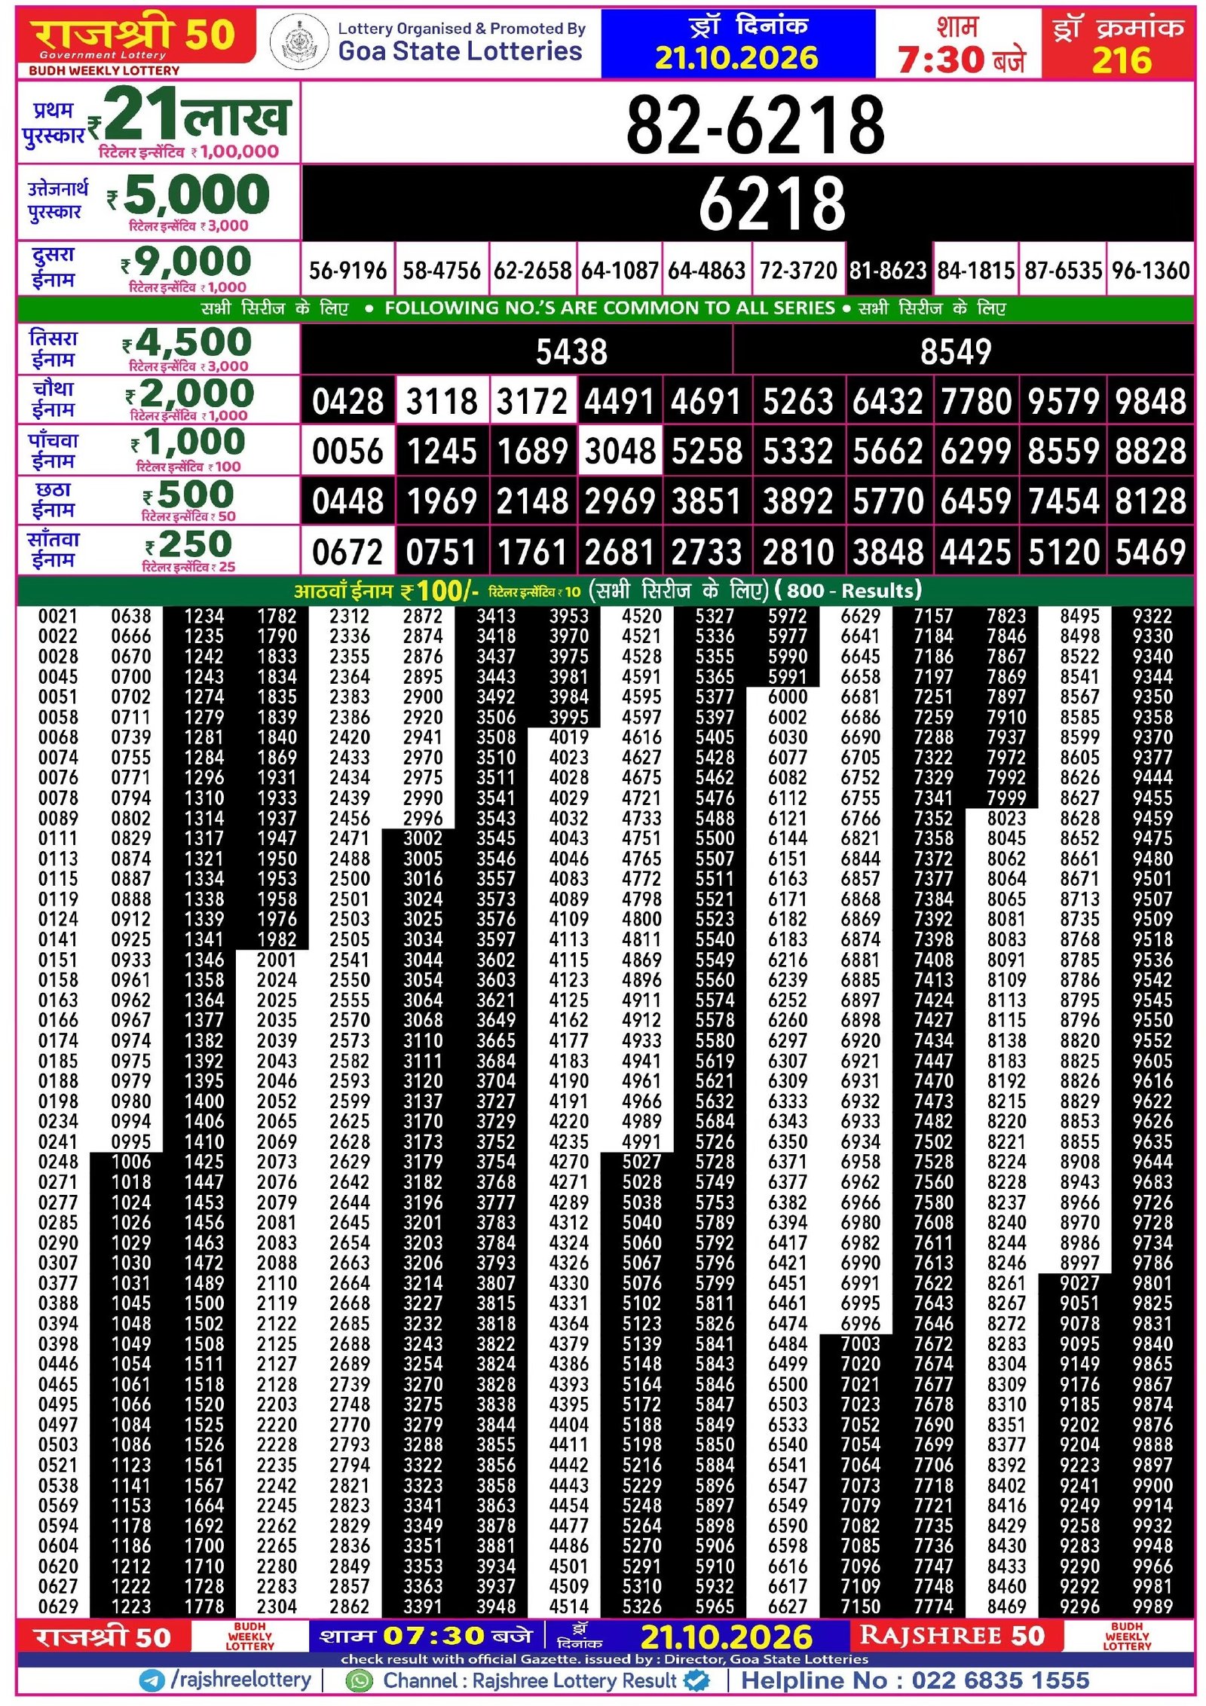Image resolution: width=1206 pixels, height=1706 pixels.
Task: Select seventh prize number 0672
Action: click(347, 552)
